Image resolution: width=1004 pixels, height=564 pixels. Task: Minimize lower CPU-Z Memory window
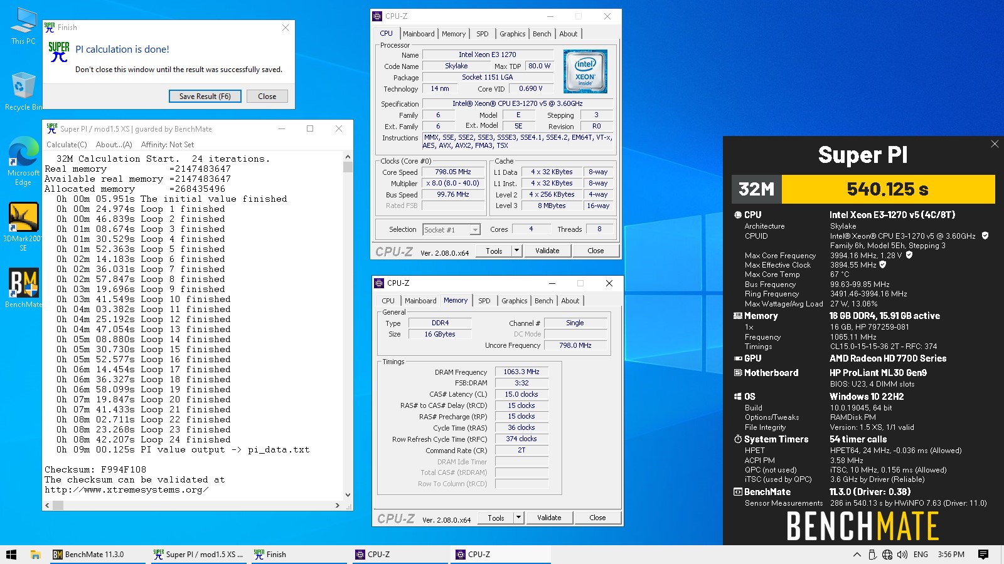point(552,283)
